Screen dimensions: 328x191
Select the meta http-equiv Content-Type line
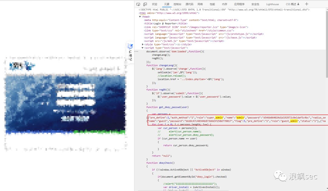click(191, 20)
